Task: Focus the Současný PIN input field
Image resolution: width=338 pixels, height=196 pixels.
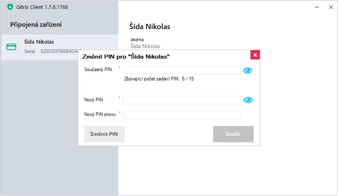Action: (182, 70)
